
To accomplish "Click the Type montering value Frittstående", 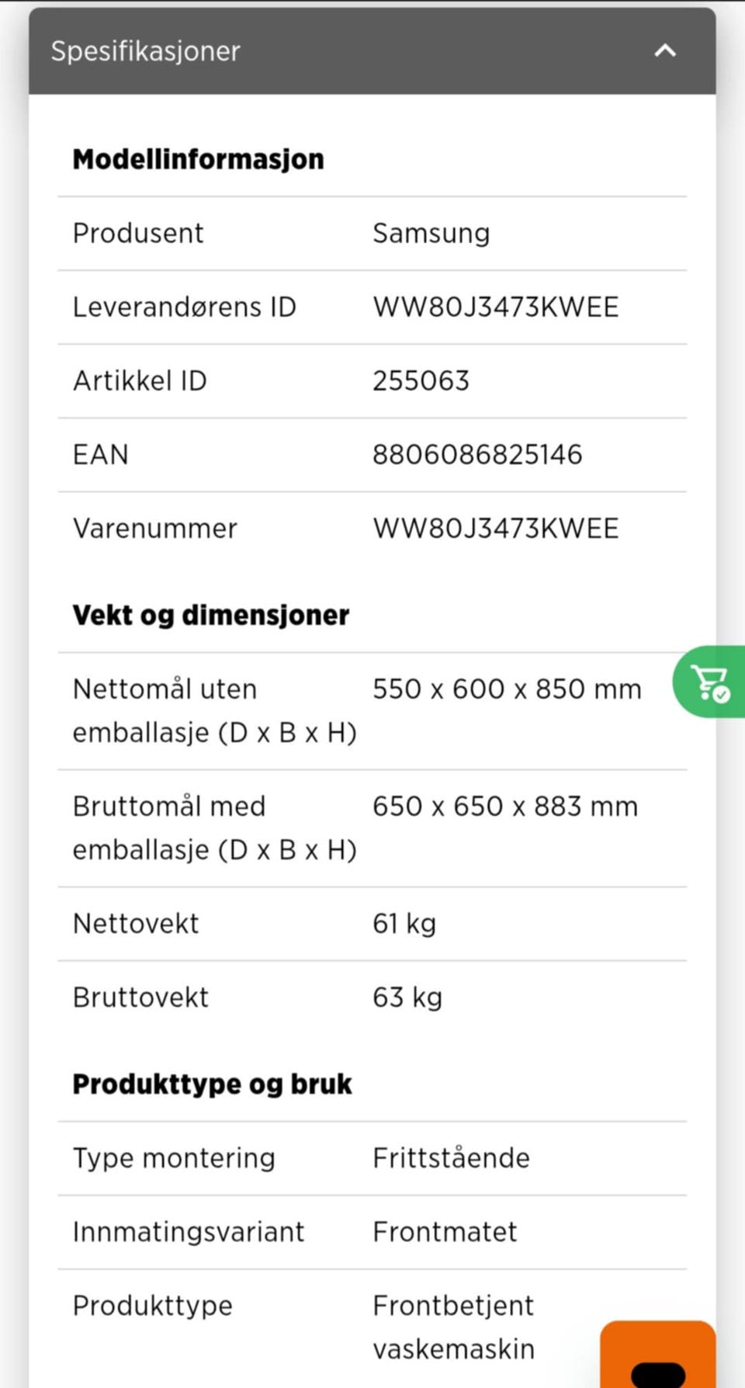I will (x=451, y=1158).
